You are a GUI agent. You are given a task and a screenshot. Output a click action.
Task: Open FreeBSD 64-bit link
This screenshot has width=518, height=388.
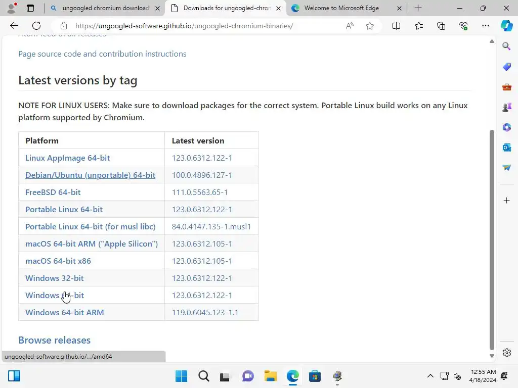53,192
